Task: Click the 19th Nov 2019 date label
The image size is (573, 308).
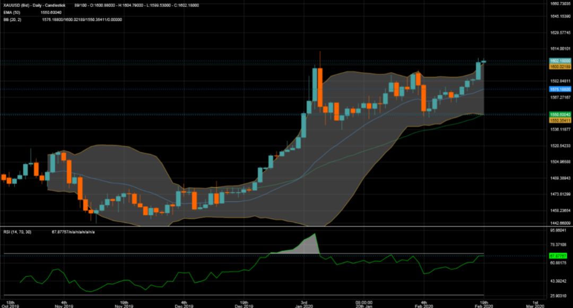Action: click(x=124, y=304)
